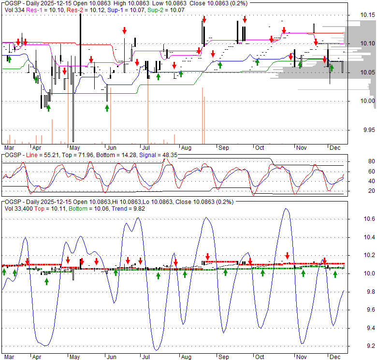Viewport: 377px width, 360px height.
Task: Click the May label on the bottom chart's time axis
Action: [x=74, y=357]
